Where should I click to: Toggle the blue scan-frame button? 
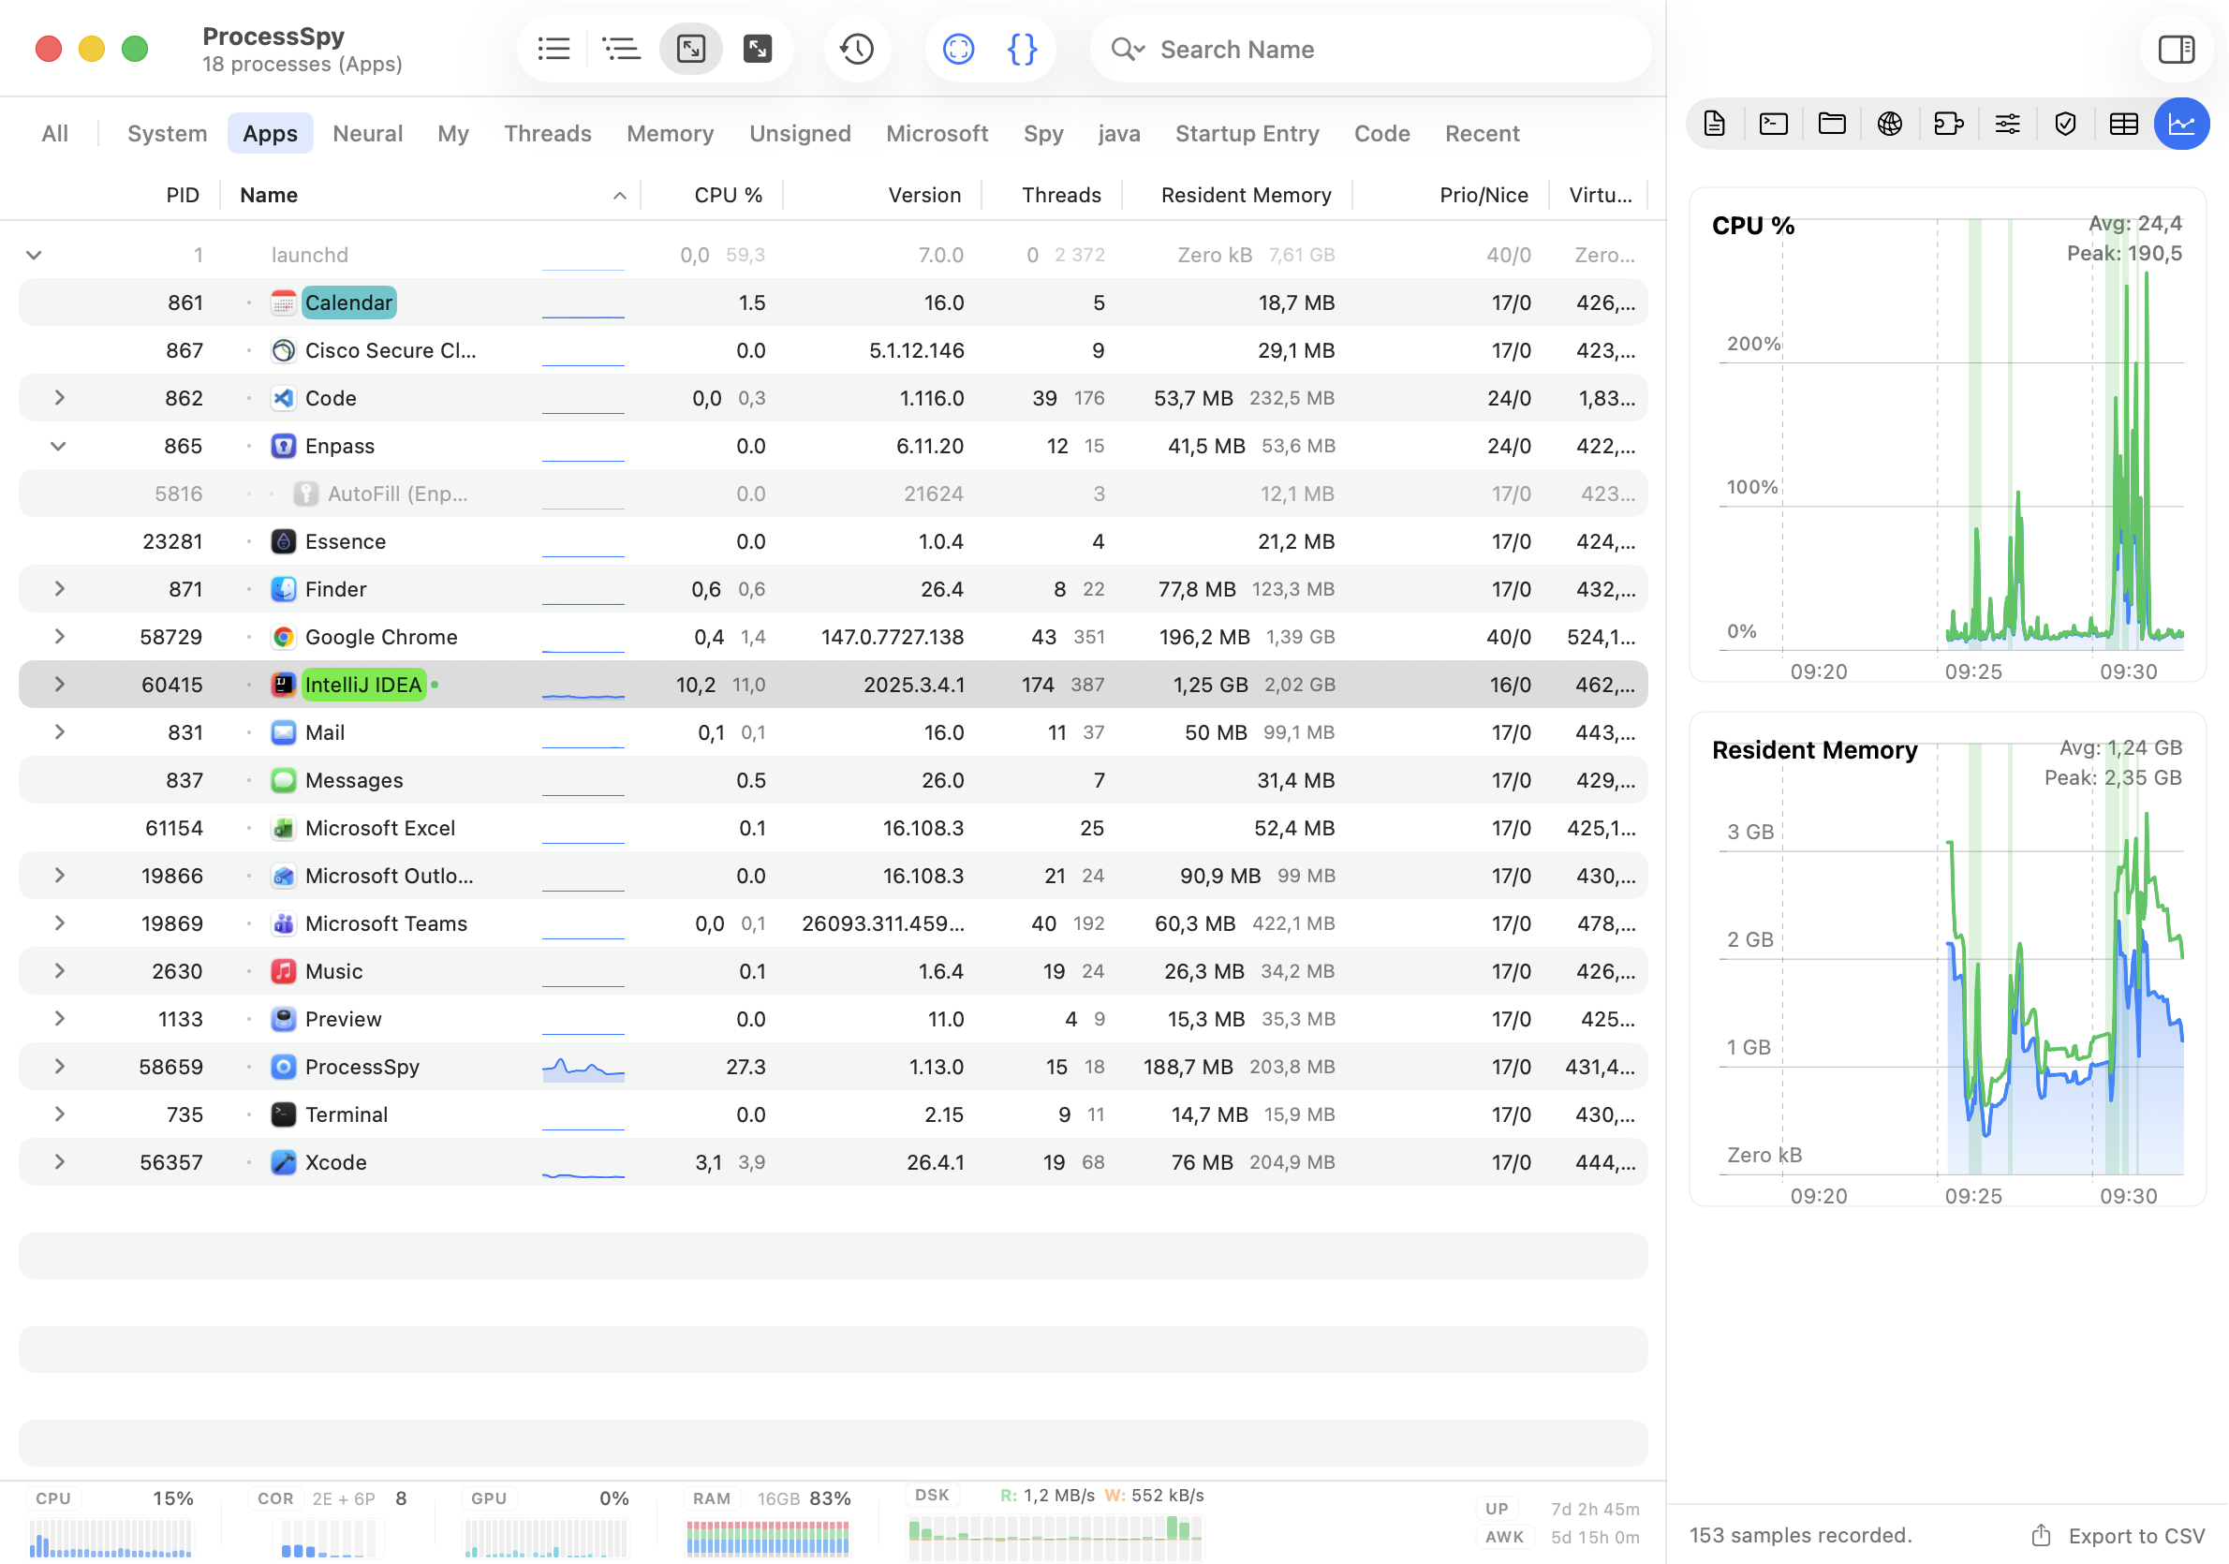coord(958,49)
